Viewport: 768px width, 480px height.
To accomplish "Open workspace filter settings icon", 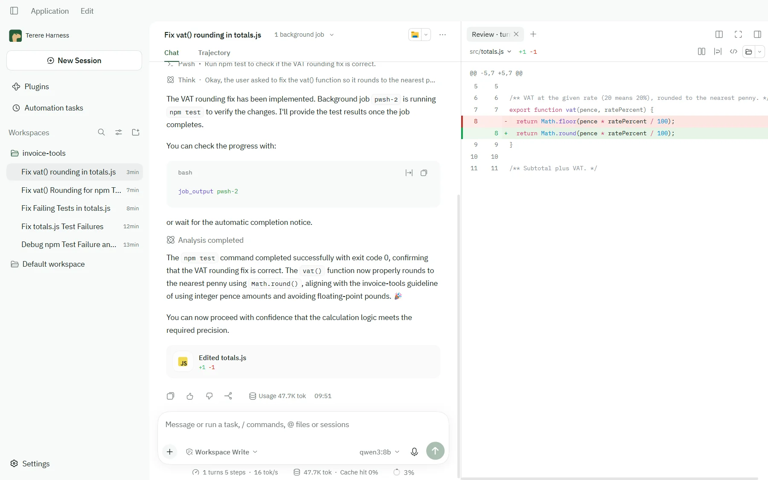I will point(119,132).
